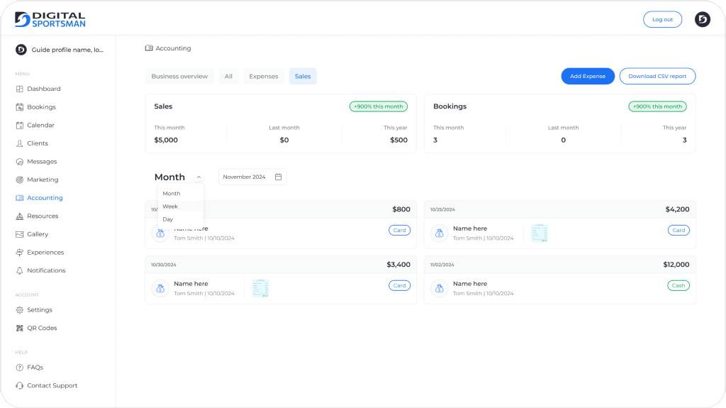Screen dimensions: 726x408
Task: Click the guide profile avatar in sidebar
Action: pyautogui.click(x=21, y=50)
